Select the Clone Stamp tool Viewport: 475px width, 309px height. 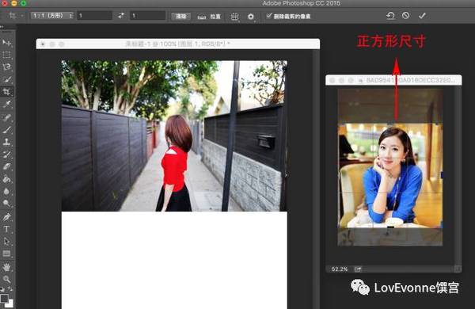pos(6,142)
